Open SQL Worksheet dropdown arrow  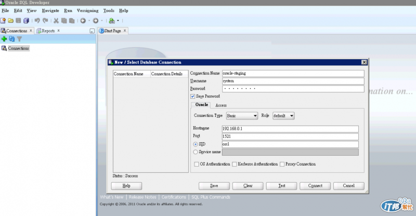point(118,21)
